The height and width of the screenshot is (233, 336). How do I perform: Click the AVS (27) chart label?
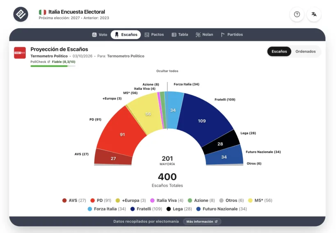pyautogui.click(x=81, y=154)
